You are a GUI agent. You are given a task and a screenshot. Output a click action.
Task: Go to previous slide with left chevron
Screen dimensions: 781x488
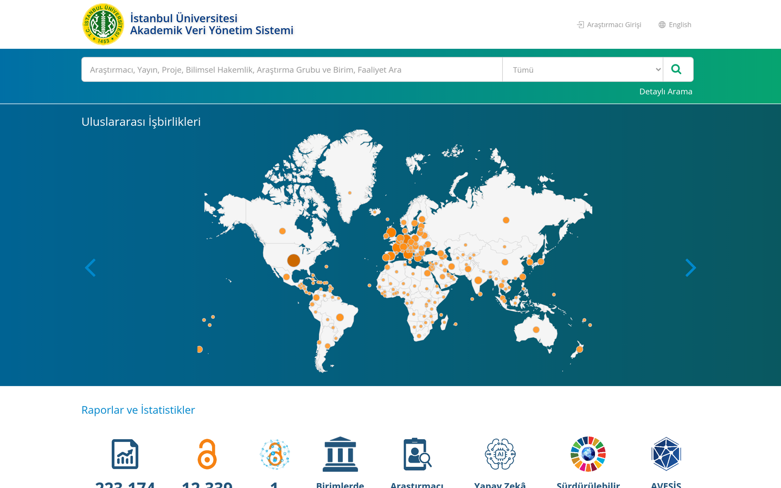pos(90,268)
